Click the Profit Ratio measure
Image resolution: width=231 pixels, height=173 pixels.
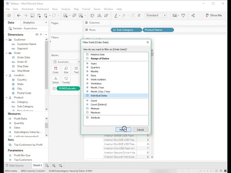tap(21, 119)
